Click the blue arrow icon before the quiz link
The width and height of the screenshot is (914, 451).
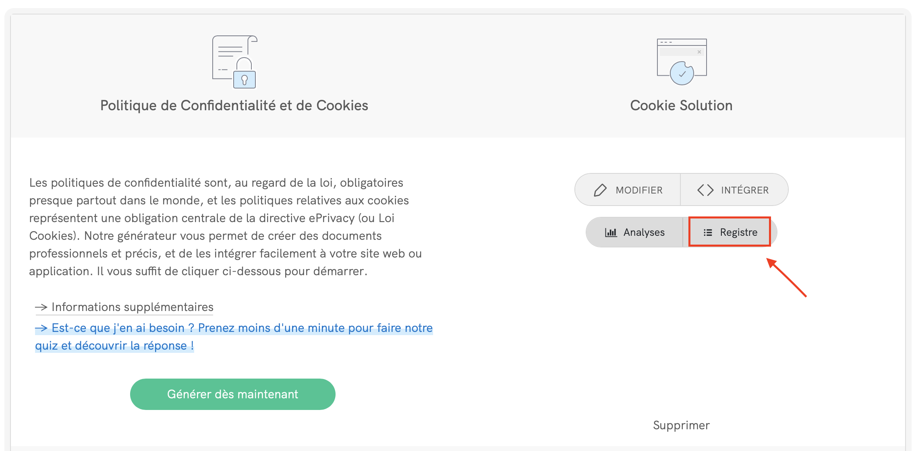pos(41,328)
